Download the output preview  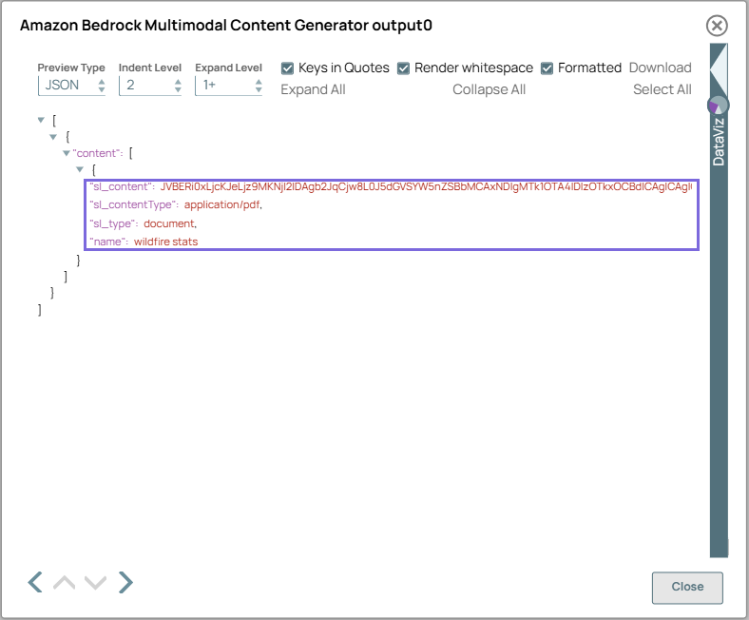coord(661,68)
